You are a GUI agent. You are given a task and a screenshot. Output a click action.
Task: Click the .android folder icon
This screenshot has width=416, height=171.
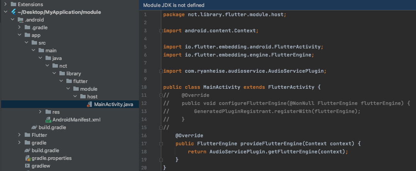pyautogui.click(x=20, y=20)
